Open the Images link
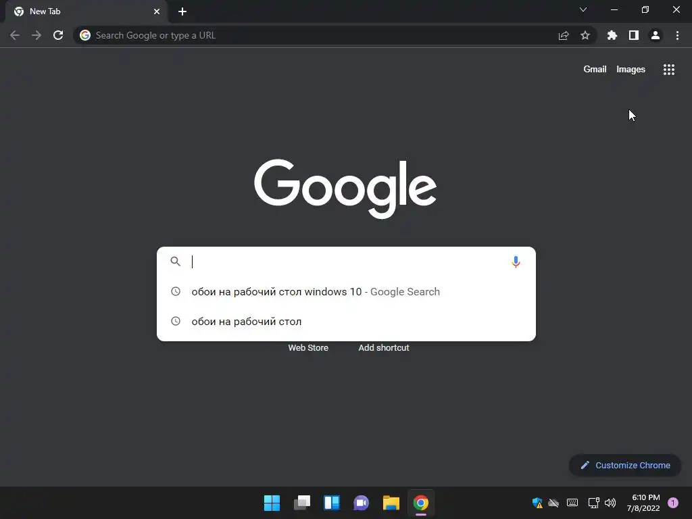The height and width of the screenshot is (519, 692). [631, 70]
